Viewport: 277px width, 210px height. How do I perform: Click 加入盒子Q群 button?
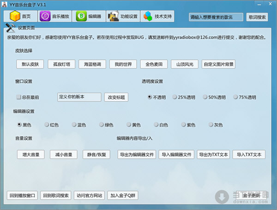pyautogui.click(x=123, y=195)
